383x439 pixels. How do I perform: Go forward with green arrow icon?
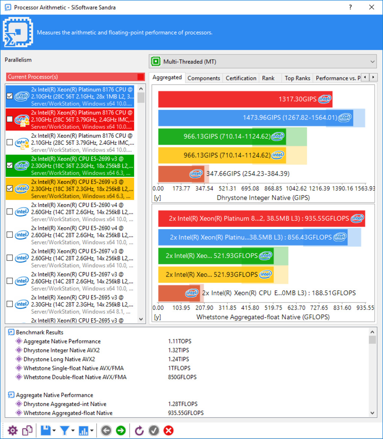[x=121, y=430]
